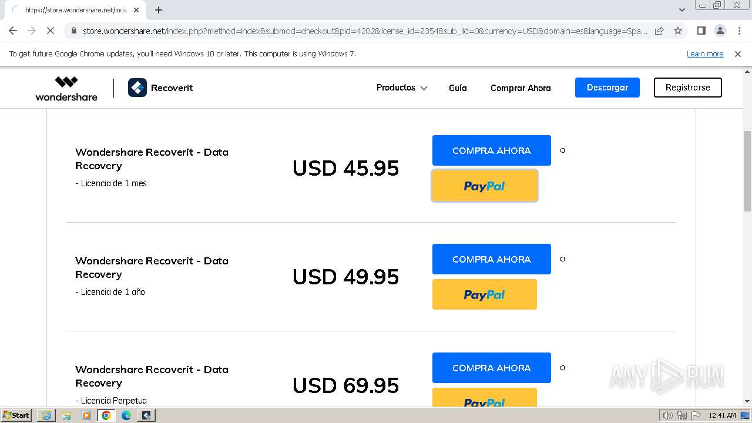Open the Comprar Ahora menu item
Screen dimensions: 752x423
point(521,88)
